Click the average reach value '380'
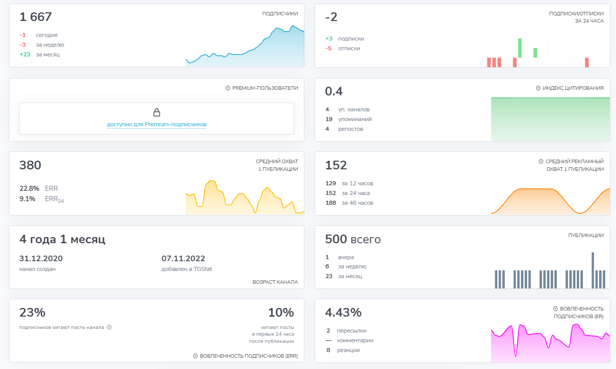The width and height of the screenshot is (616, 369). tap(30, 165)
